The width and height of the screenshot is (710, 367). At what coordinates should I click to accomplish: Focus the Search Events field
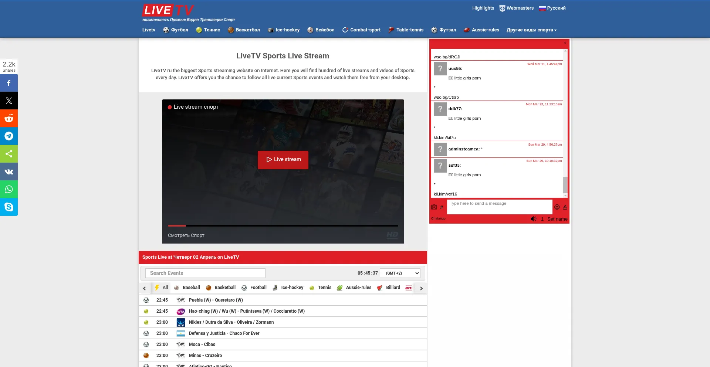pyautogui.click(x=205, y=273)
